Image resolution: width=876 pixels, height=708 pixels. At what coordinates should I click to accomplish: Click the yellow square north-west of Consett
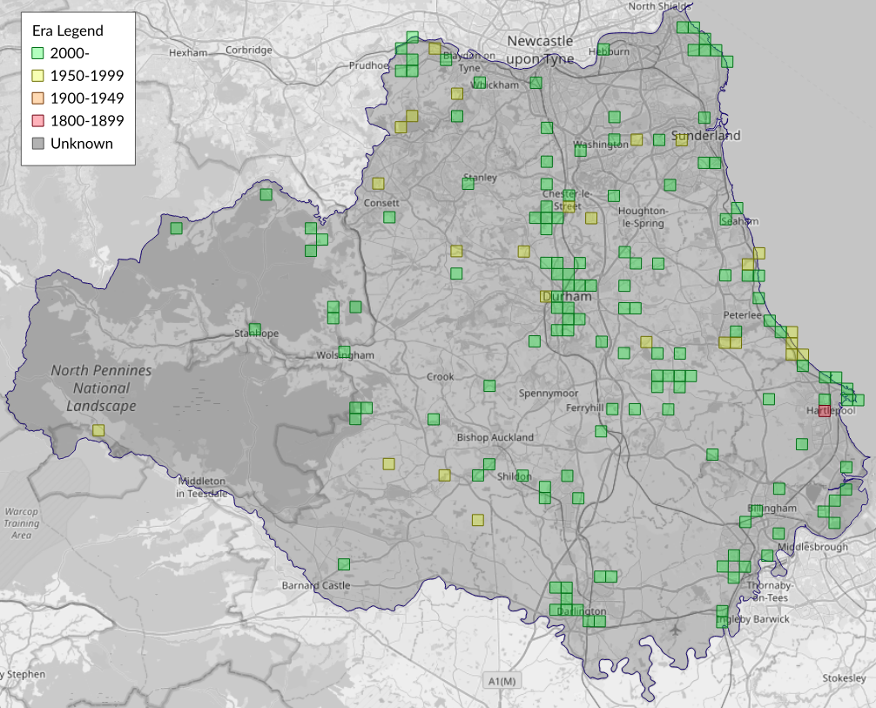pos(378,183)
